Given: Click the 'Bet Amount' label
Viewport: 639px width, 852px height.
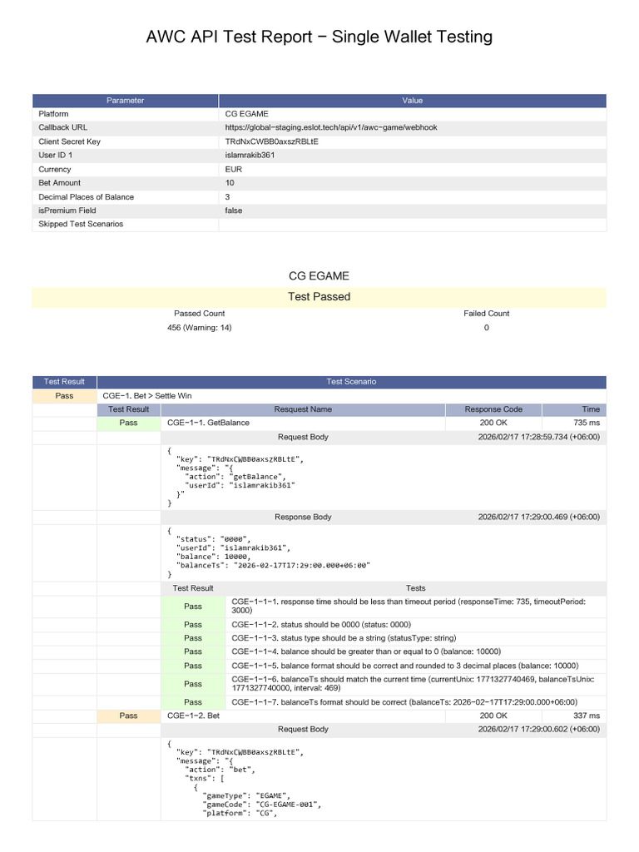Looking at the screenshot, I should click(59, 183).
